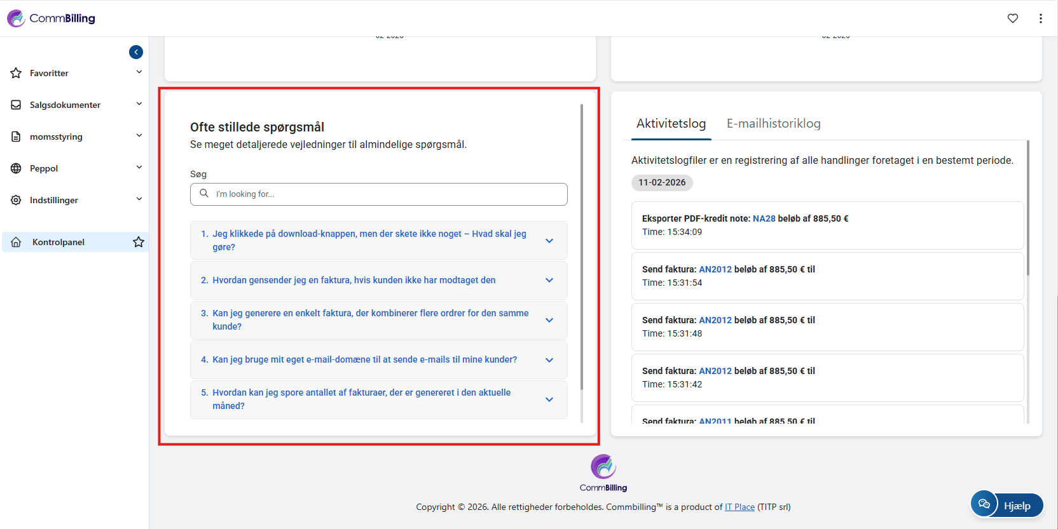Expand the Salgsdokumenter menu chevron

pyautogui.click(x=139, y=104)
